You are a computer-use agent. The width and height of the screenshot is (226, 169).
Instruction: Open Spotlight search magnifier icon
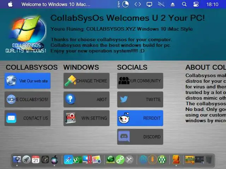(x=184, y=4)
